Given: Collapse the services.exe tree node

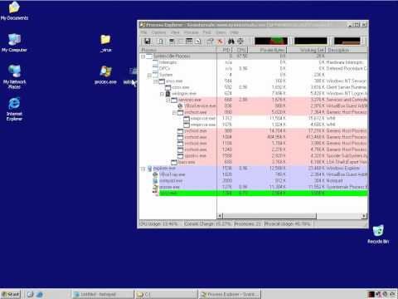Looking at the screenshot, I should coord(167,100).
